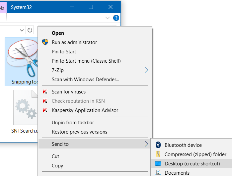
Task: Click the Kaspersky icon beside Scan for viruses
Action: 45,91
